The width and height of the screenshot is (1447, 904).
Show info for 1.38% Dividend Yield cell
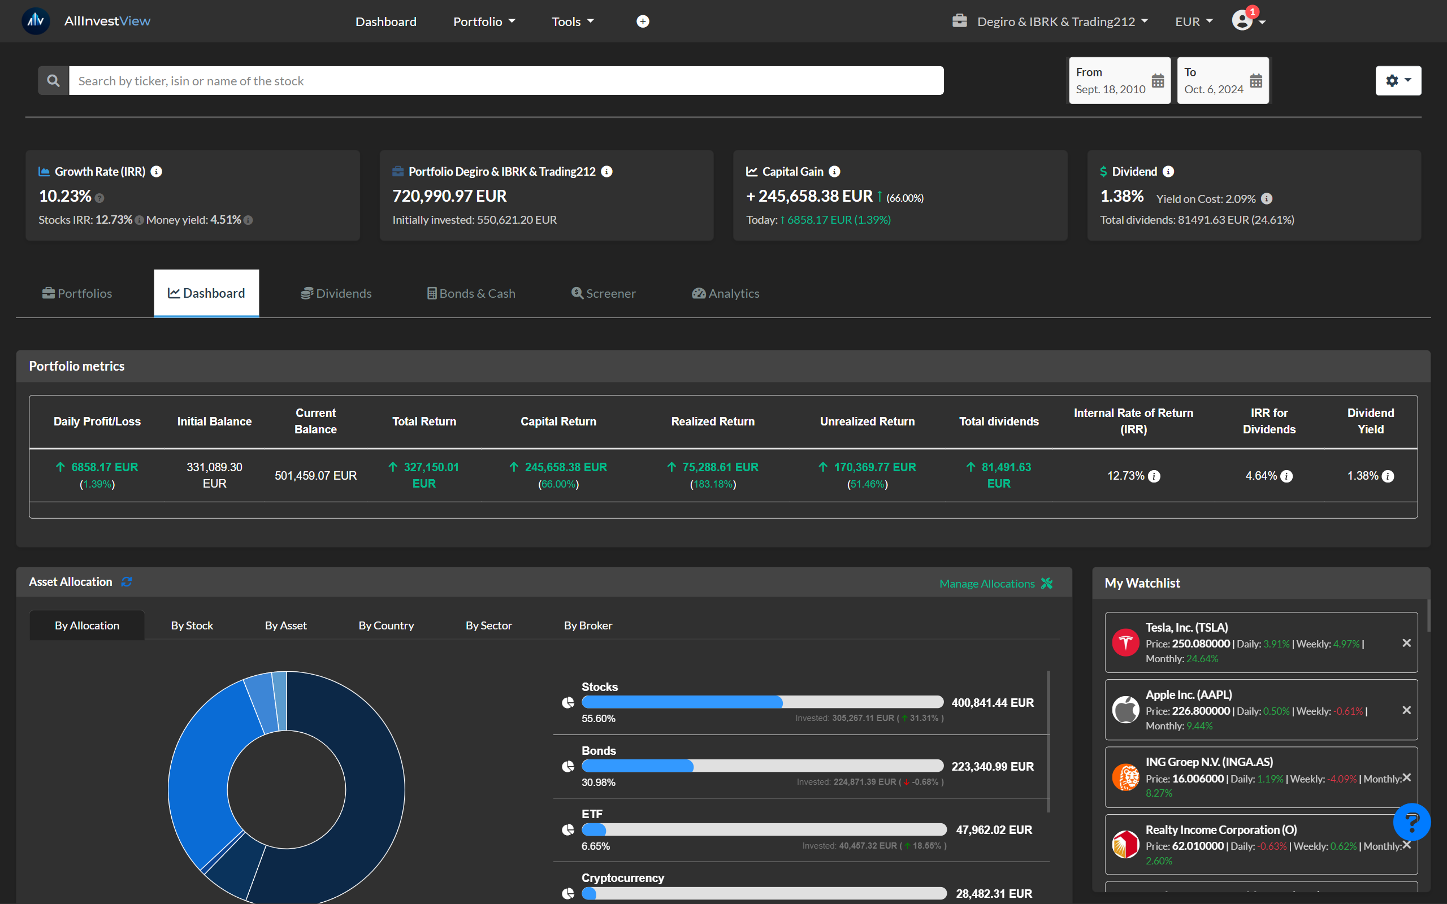(1388, 476)
